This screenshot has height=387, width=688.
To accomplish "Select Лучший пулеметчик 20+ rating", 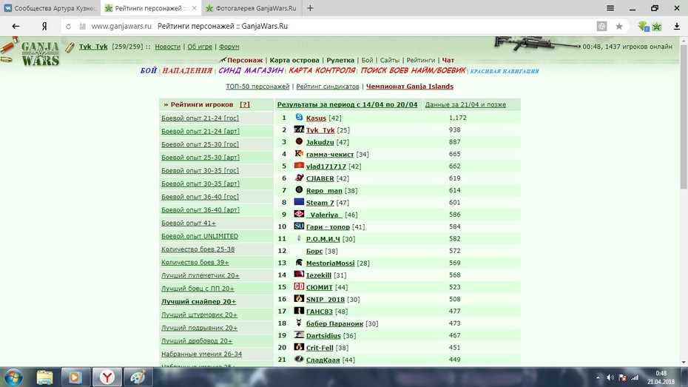I will click(x=200, y=275).
